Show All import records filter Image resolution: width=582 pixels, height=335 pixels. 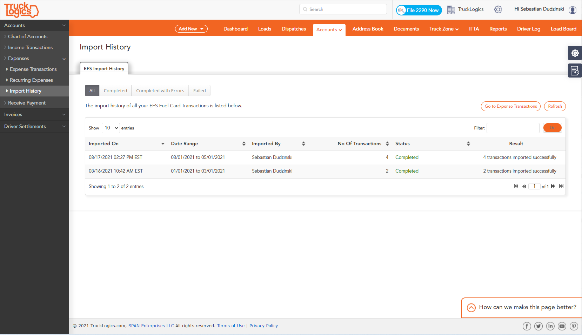click(92, 91)
